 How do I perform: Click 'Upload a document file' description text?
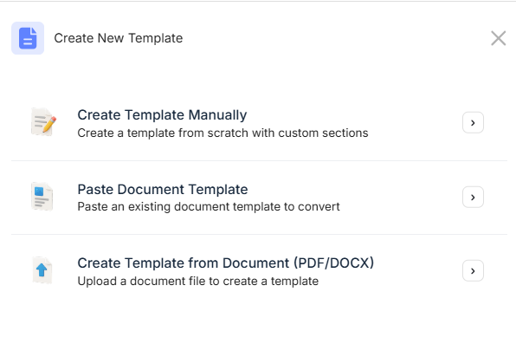tap(197, 282)
